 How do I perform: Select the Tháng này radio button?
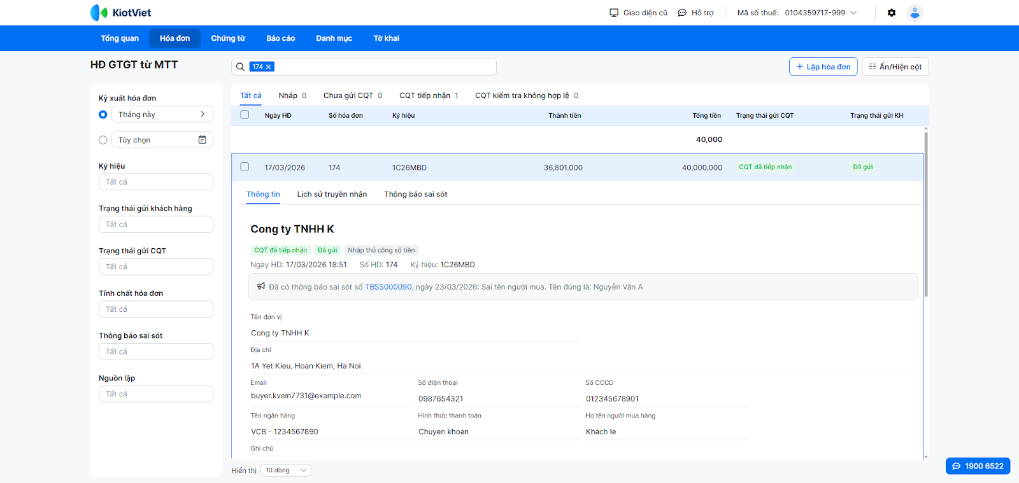coord(103,115)
